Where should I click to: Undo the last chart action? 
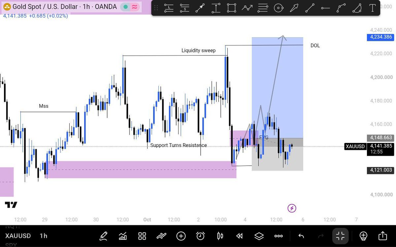301,236
